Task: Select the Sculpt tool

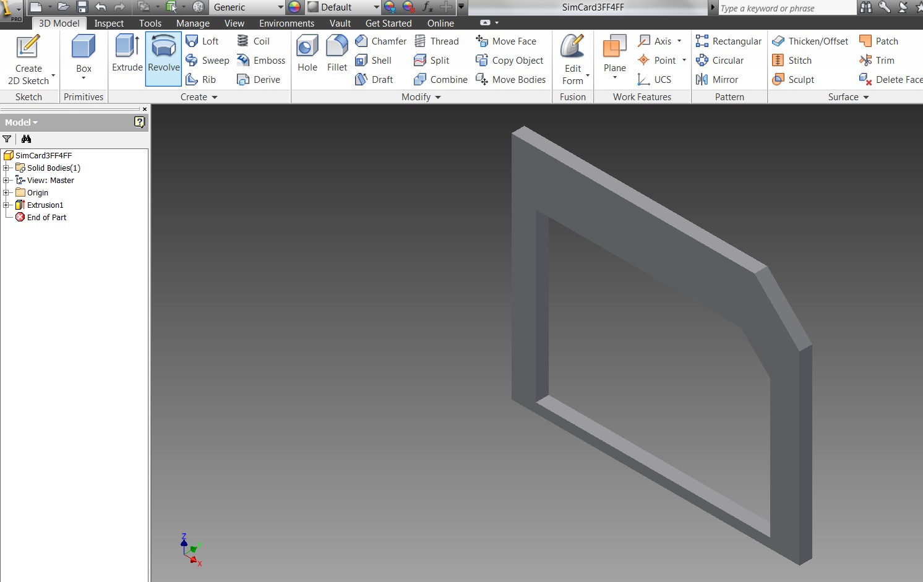Action: pos(793,80)
